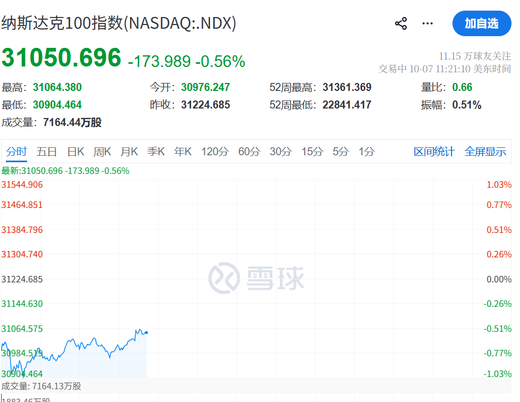The width and height of the screenshot is (520, 402).
Task: Click the -0.26% right axis label
Action: click(498, 304)
